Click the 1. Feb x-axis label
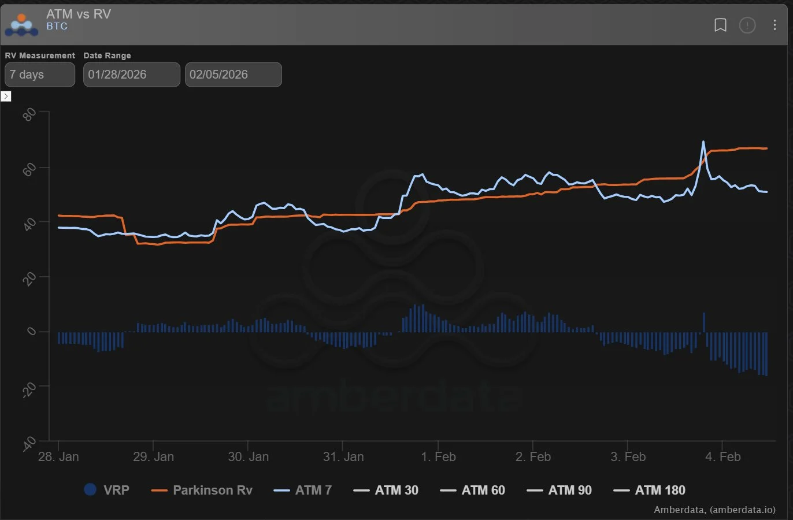This screenshot has height=520, width=793. click(x=438, y=456)
